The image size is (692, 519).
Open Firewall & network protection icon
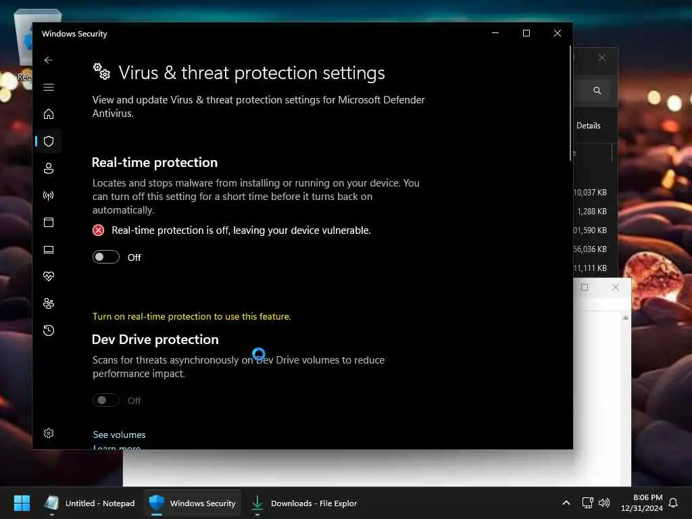coord(49,195)
